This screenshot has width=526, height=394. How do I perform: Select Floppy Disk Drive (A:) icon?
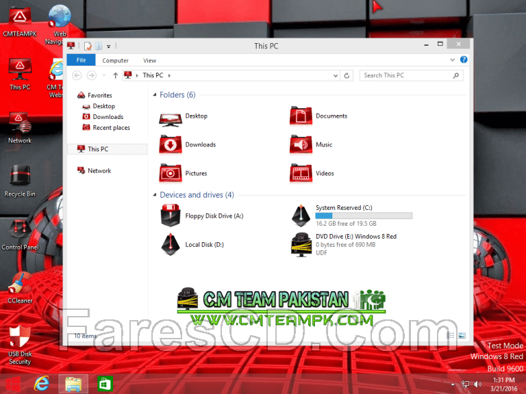(171, 215)
